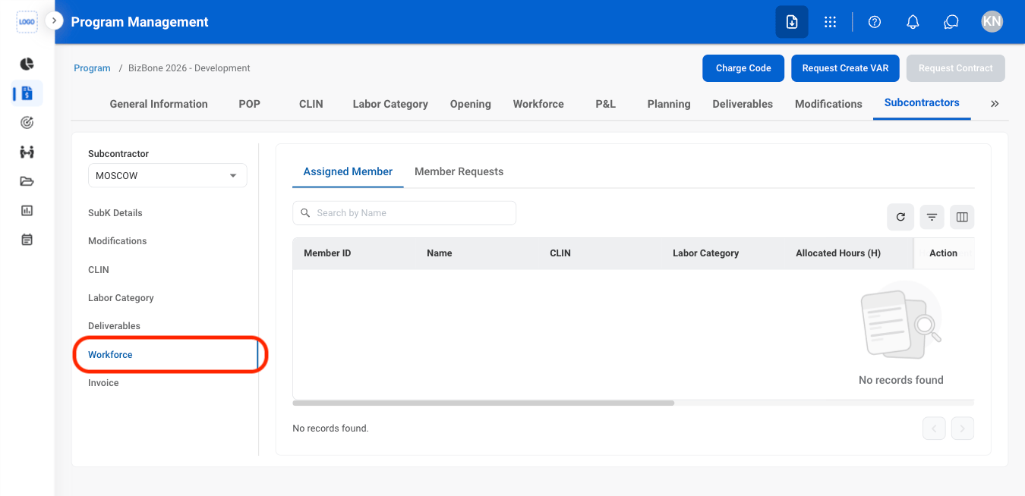This screenshot has height=496, width=1025.
Task: Click the table's horizontal scrollbar
Action: [483, 403]
